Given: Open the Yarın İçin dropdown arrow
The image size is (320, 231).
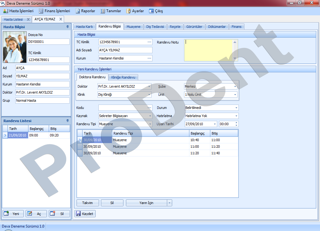Looking at the screenshot, I should [x=170, y=203].
